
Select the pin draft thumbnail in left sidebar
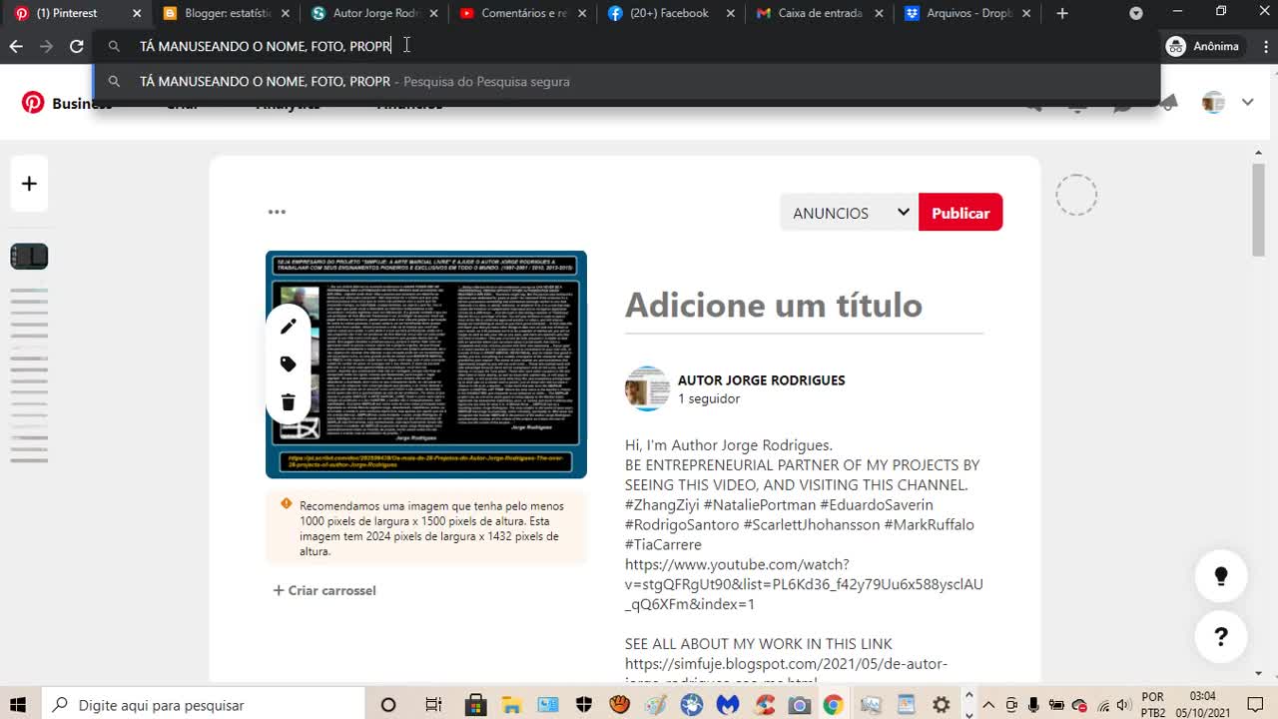coord(29,257)
